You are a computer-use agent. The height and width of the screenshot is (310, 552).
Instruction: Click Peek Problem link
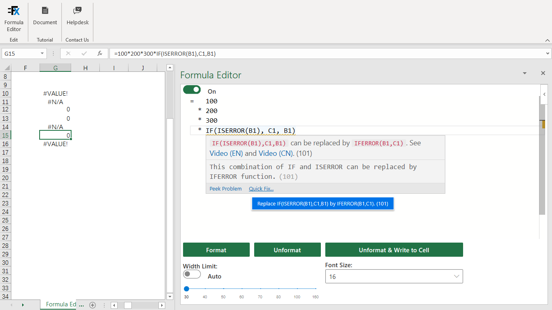[x=225, y=189]
